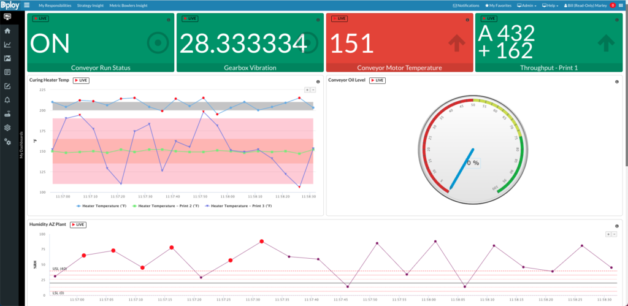Select the Strategy Insight menu item
This screenshot has height=306, width=628.
[x=91, y=6]
